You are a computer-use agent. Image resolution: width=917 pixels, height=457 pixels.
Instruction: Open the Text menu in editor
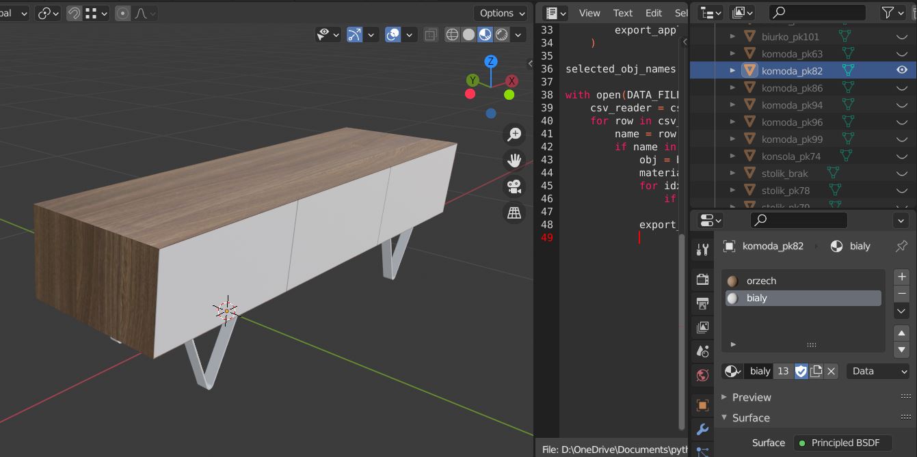(622, 13)
